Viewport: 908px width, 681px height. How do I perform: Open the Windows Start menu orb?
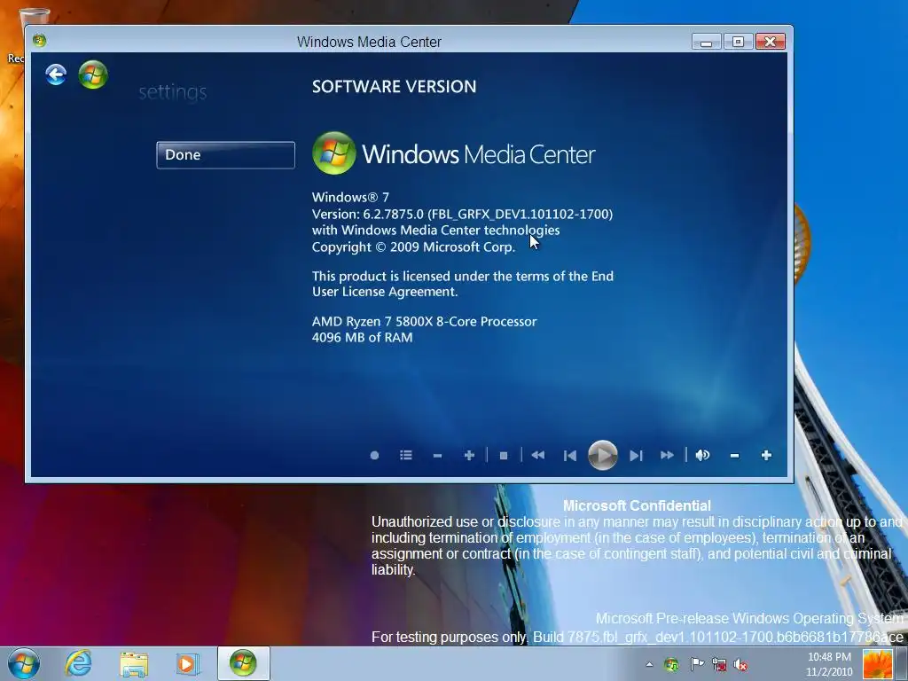coord(24,663)
